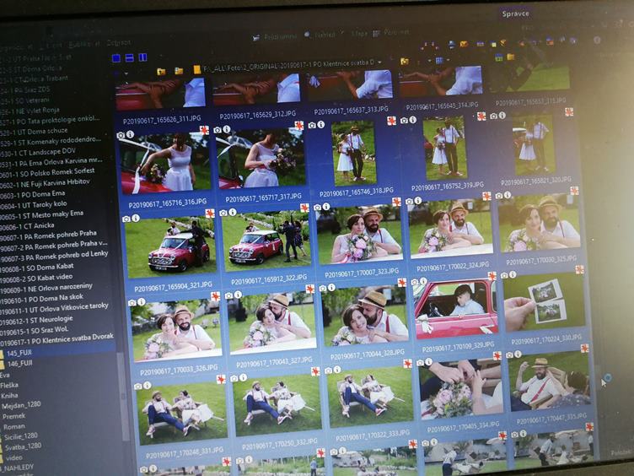Click info icon on P20190617_170033_326.JPG
This screenshot has height=476, width=634.
141,301
